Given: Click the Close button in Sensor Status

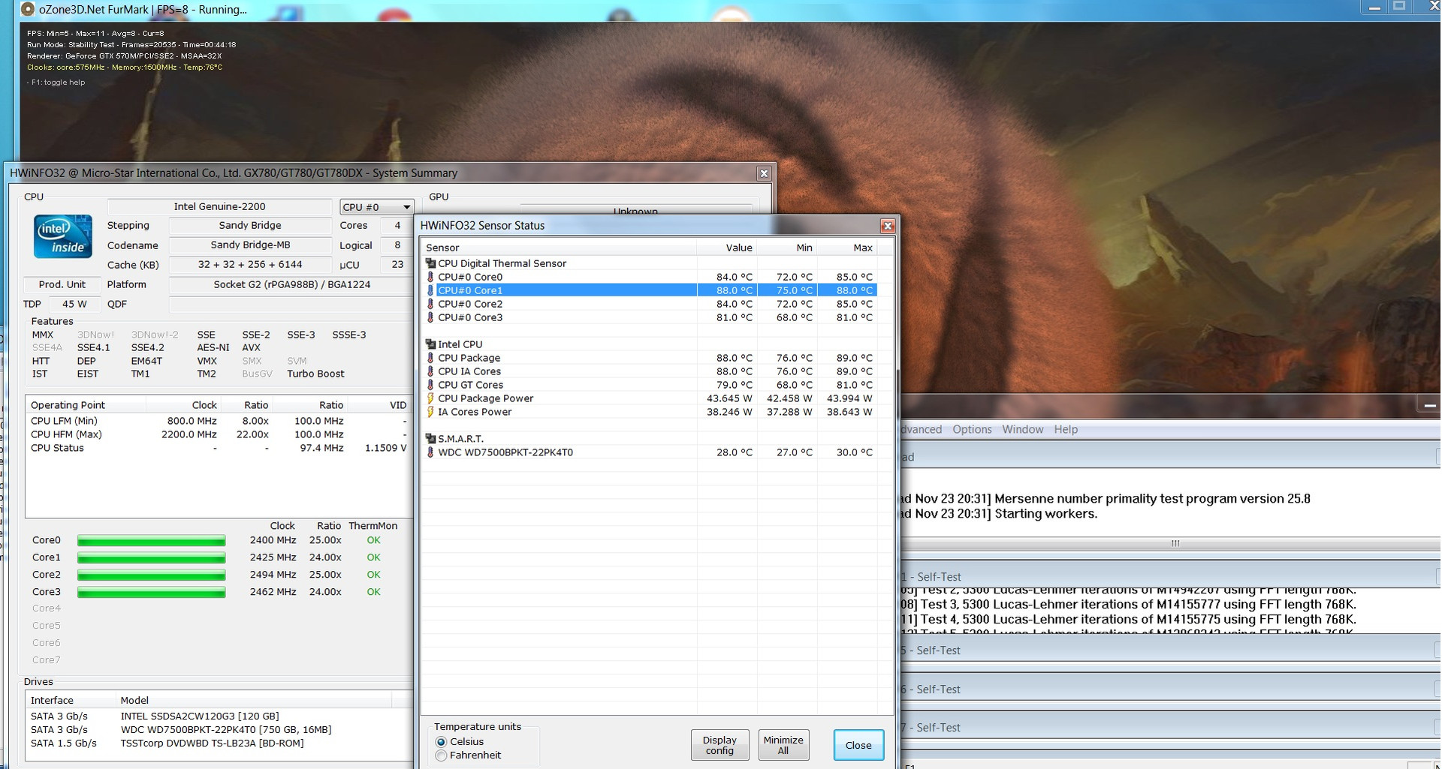Looking at the screenshot, I should 858,745.
